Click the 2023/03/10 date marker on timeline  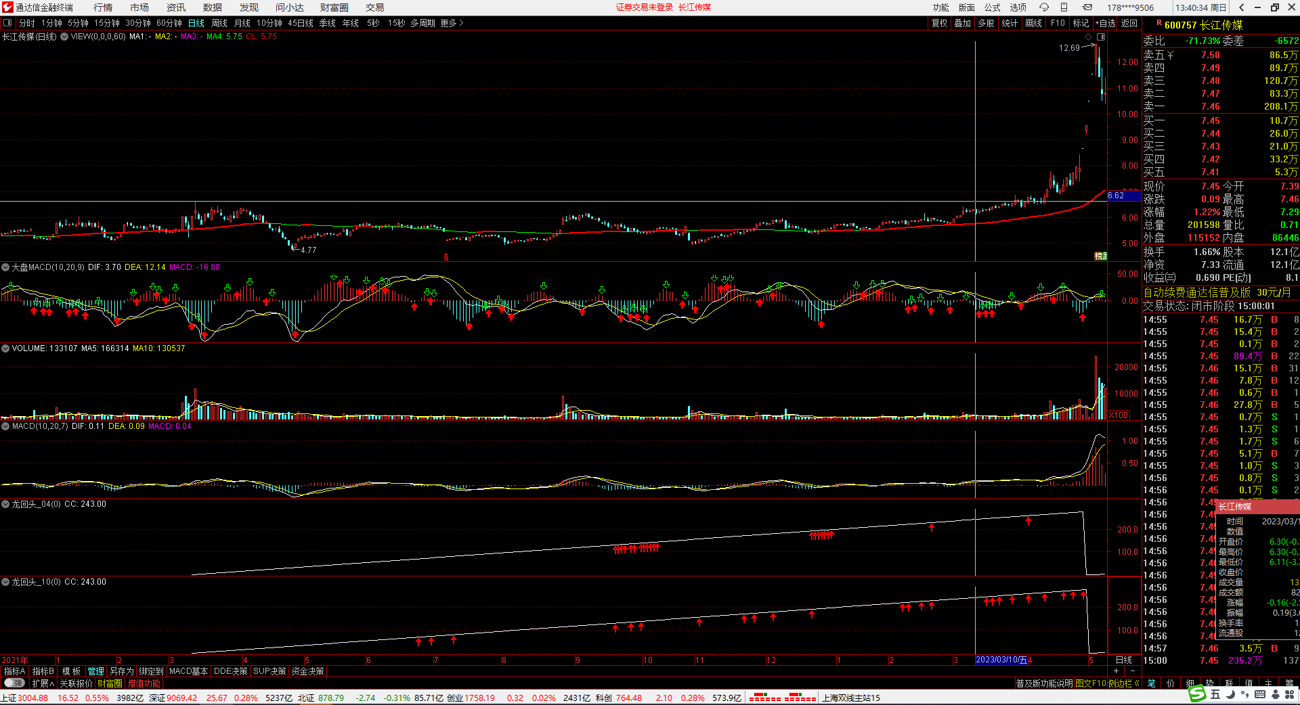1001,660
